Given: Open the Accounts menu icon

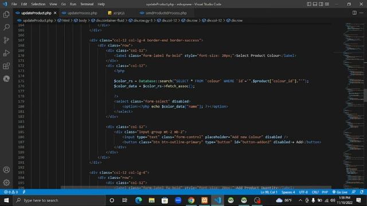Looking at the screenshot, I should tap(6, 170).
